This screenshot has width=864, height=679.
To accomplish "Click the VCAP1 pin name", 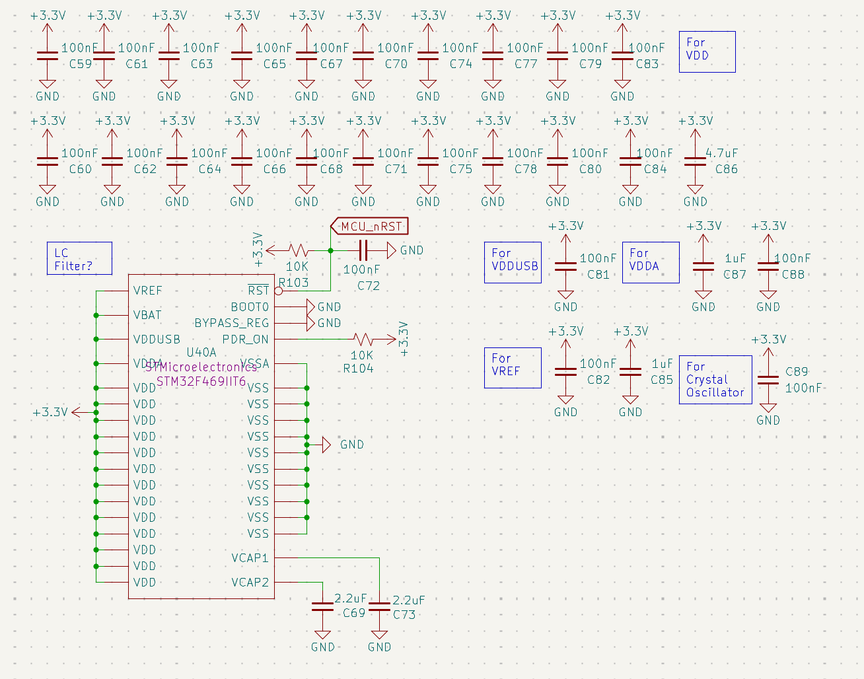I will point(250,558).
